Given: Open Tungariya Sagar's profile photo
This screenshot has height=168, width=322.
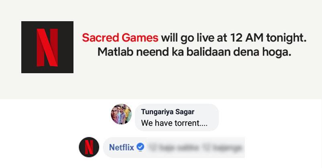Looking at the screenshot, I should [x=121, y=114].
